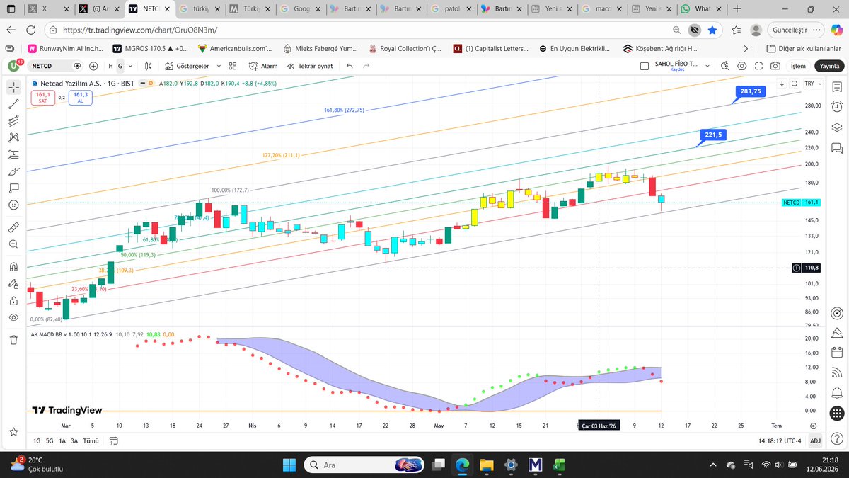Screen dimensions: 849x478
Task: Change the candlestick chart type
Action: coord(149,65)
